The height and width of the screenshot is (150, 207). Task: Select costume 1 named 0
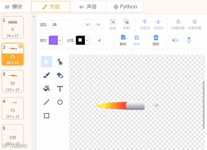[x=13, y=27]
